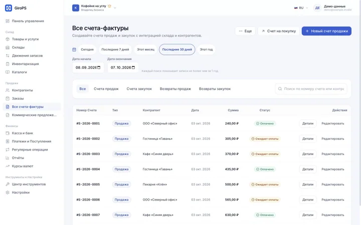Click the GiroPS logo icon
Image resolution: width=361 pixels, height=225 pixels.
coord(9,8)
